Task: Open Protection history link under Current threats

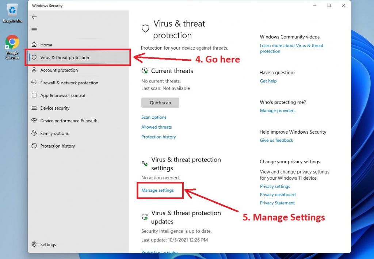Action: (159, 137)
